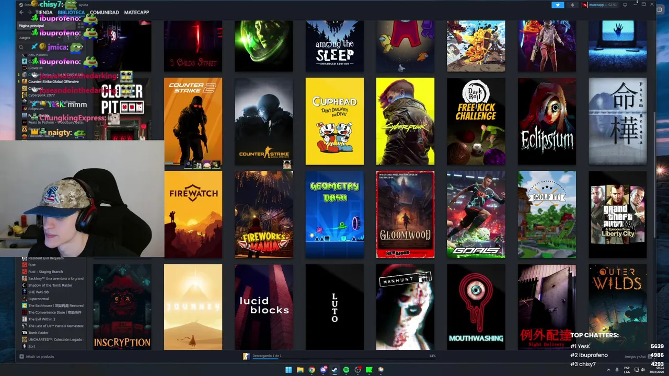
Task: Select The Convenience Store entry
Action: point(52,312)
